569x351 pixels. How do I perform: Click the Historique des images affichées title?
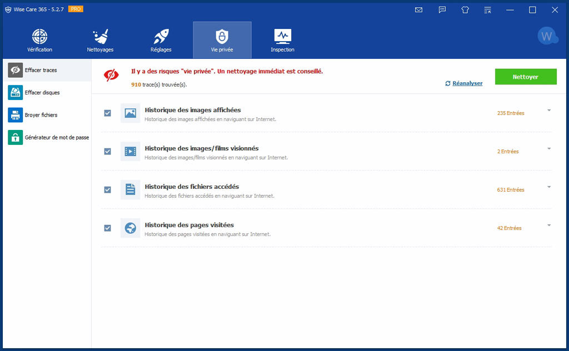pyautogui.click(x=193, y=110)
